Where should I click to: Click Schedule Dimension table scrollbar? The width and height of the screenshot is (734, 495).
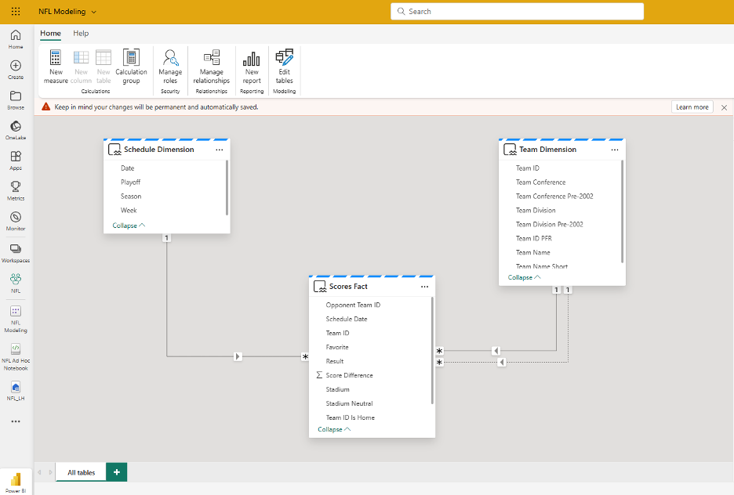coord(227,188)
